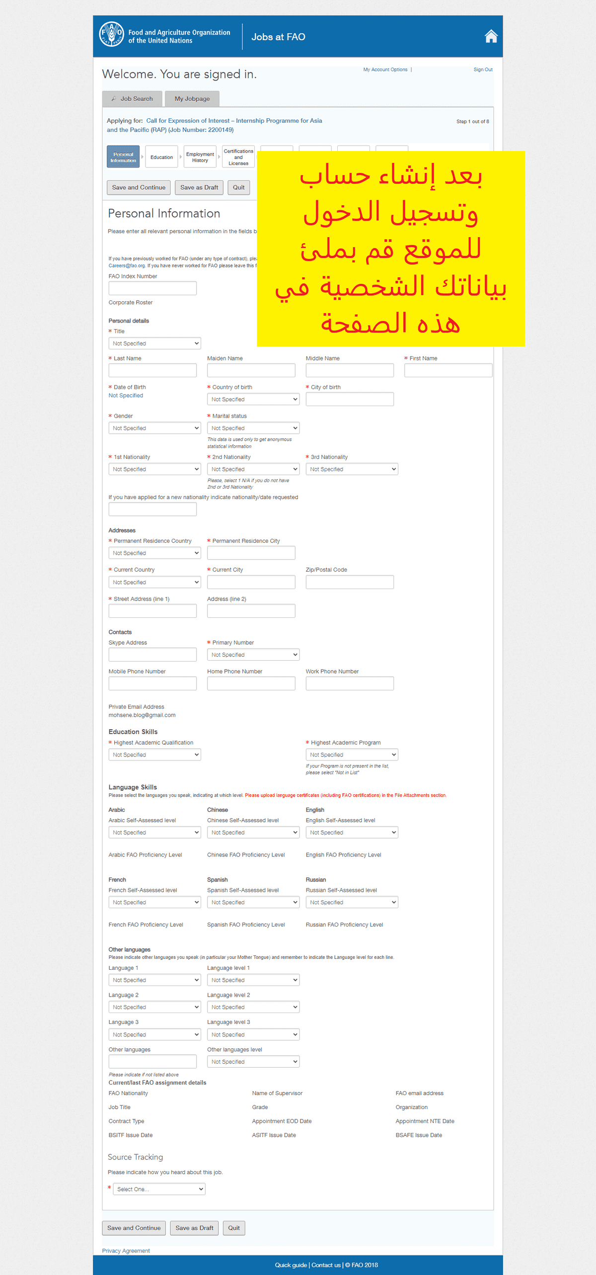Open the Marital status dropdown
Viewport: 596px width, 1275px height.
253,428
